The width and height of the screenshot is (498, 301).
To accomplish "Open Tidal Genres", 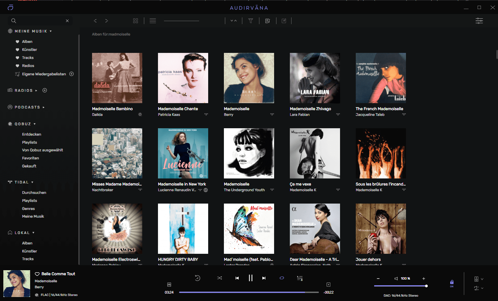I will pos(28,209).
